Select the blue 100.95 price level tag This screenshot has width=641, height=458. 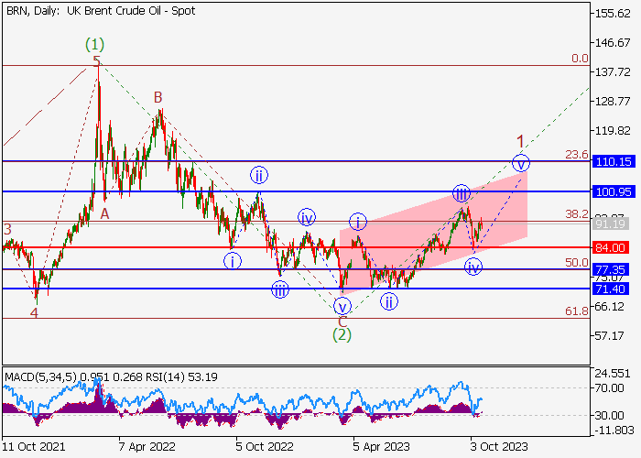614,191
